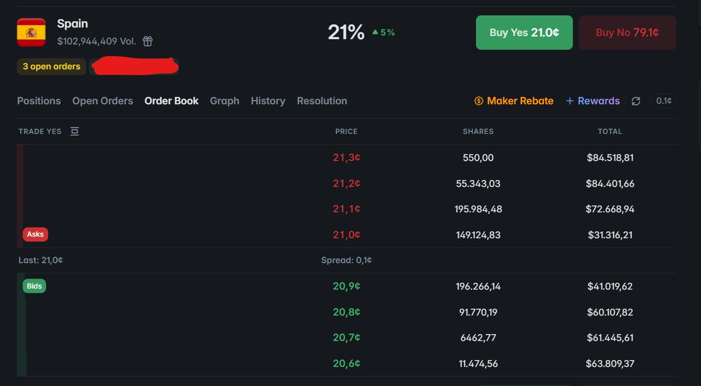Click the $41.019,62 total cell
The image size is (701, 386).
(x=610, y=286)
